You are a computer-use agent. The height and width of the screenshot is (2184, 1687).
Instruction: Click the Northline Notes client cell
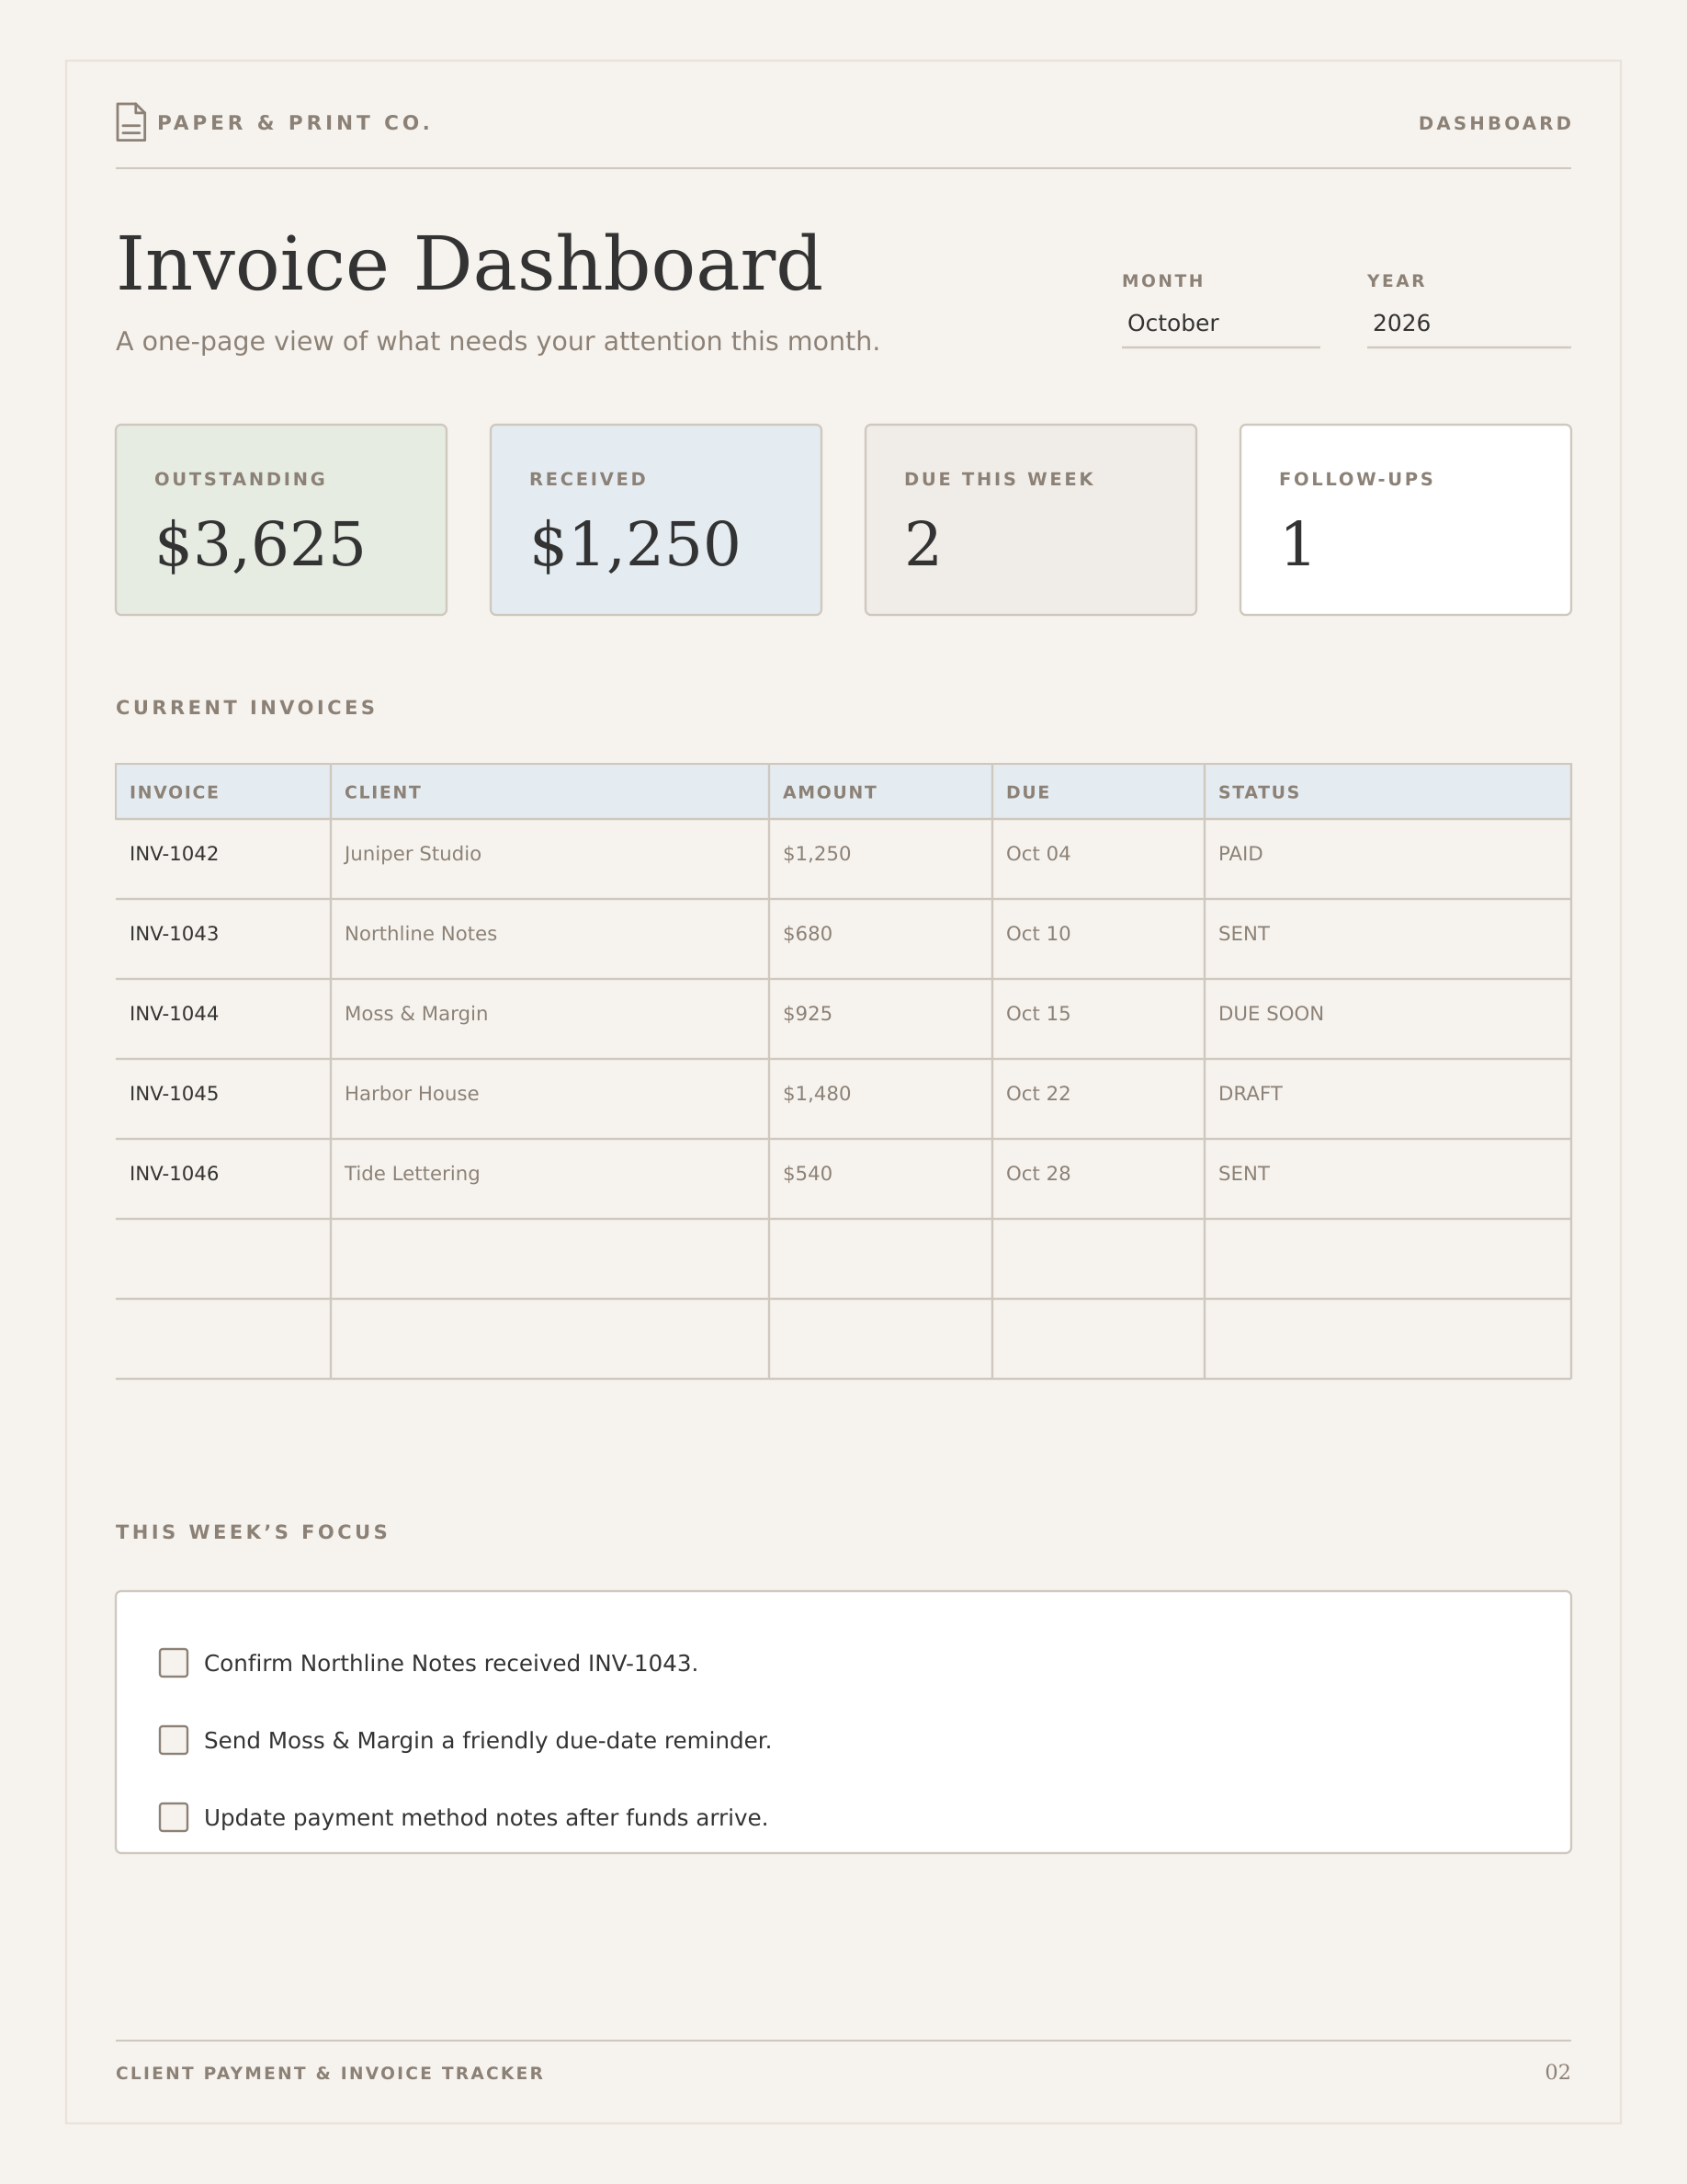pyautogui.click(x=549, y=939)
